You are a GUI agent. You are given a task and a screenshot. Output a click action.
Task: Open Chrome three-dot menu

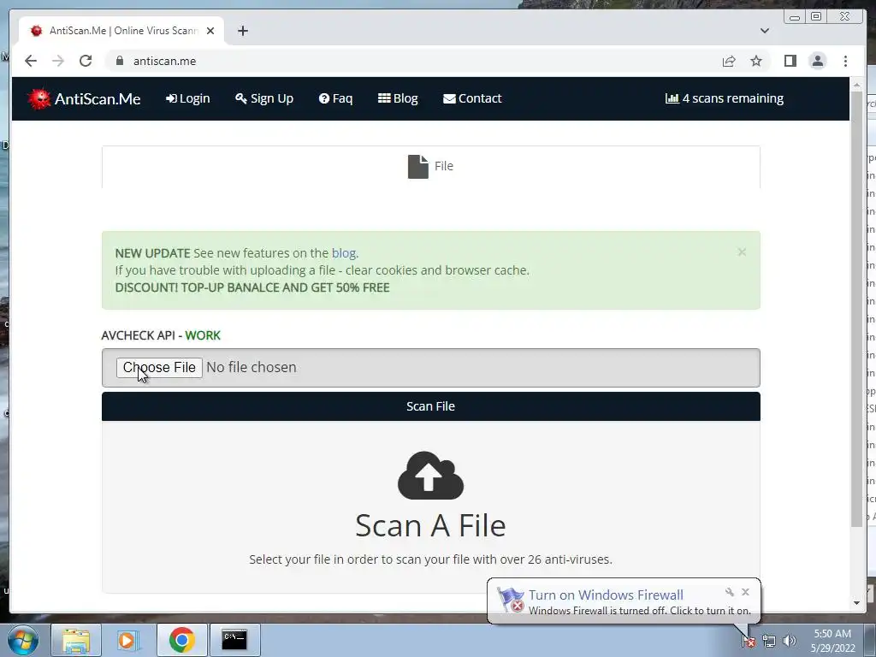[x=845, y=61]
